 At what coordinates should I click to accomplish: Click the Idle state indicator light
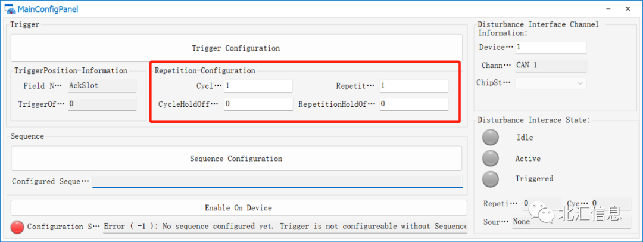click(x=491, y=138)
